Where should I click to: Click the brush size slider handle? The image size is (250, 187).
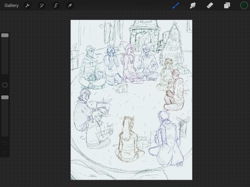click(5, 35)
